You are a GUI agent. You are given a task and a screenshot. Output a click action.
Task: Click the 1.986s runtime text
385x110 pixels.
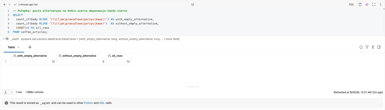pyautogui.click(x=34, y=92)
